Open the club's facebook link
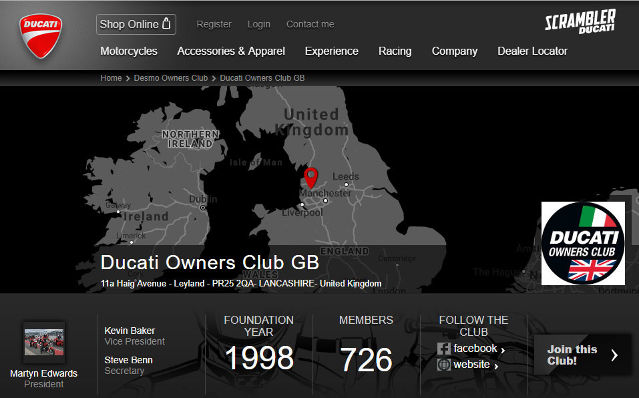The height and width of the screenshot is (398, 639). (475, 349)
